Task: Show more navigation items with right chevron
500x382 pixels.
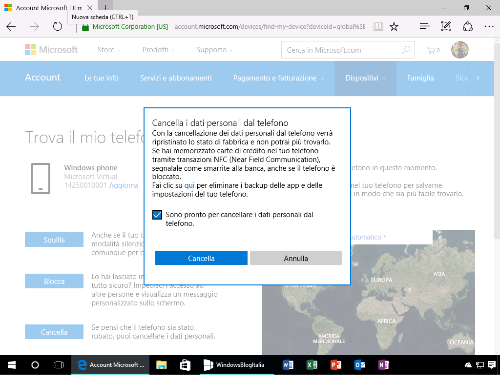Action: tap(478, 78)
